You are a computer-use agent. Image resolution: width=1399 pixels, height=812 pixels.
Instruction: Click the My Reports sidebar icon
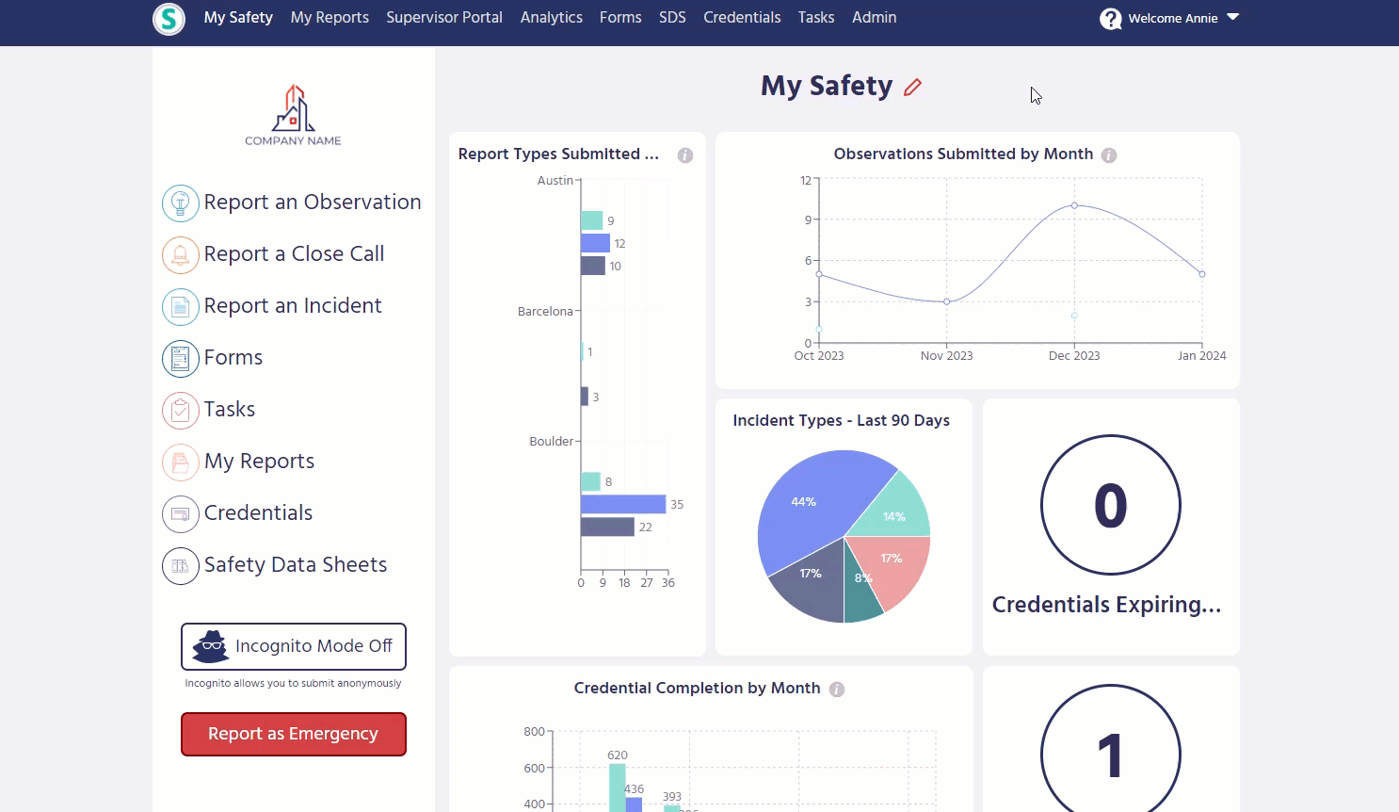[180, 462]
